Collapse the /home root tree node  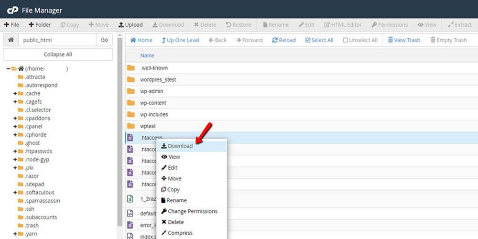9,69
